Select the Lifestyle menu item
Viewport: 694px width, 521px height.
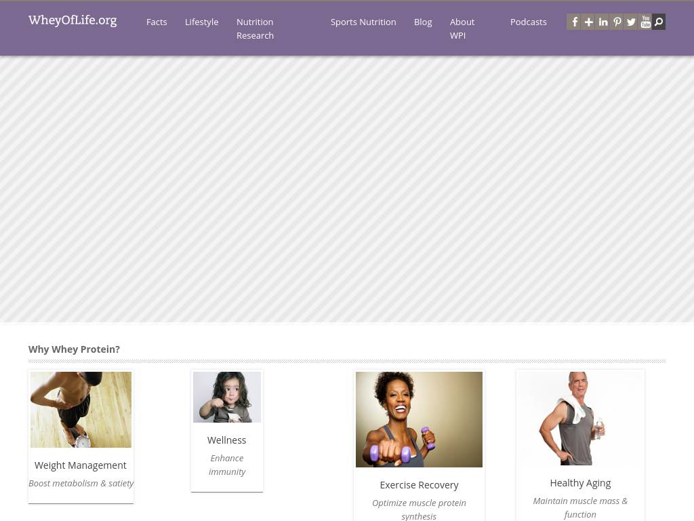[x=202, y=22]
